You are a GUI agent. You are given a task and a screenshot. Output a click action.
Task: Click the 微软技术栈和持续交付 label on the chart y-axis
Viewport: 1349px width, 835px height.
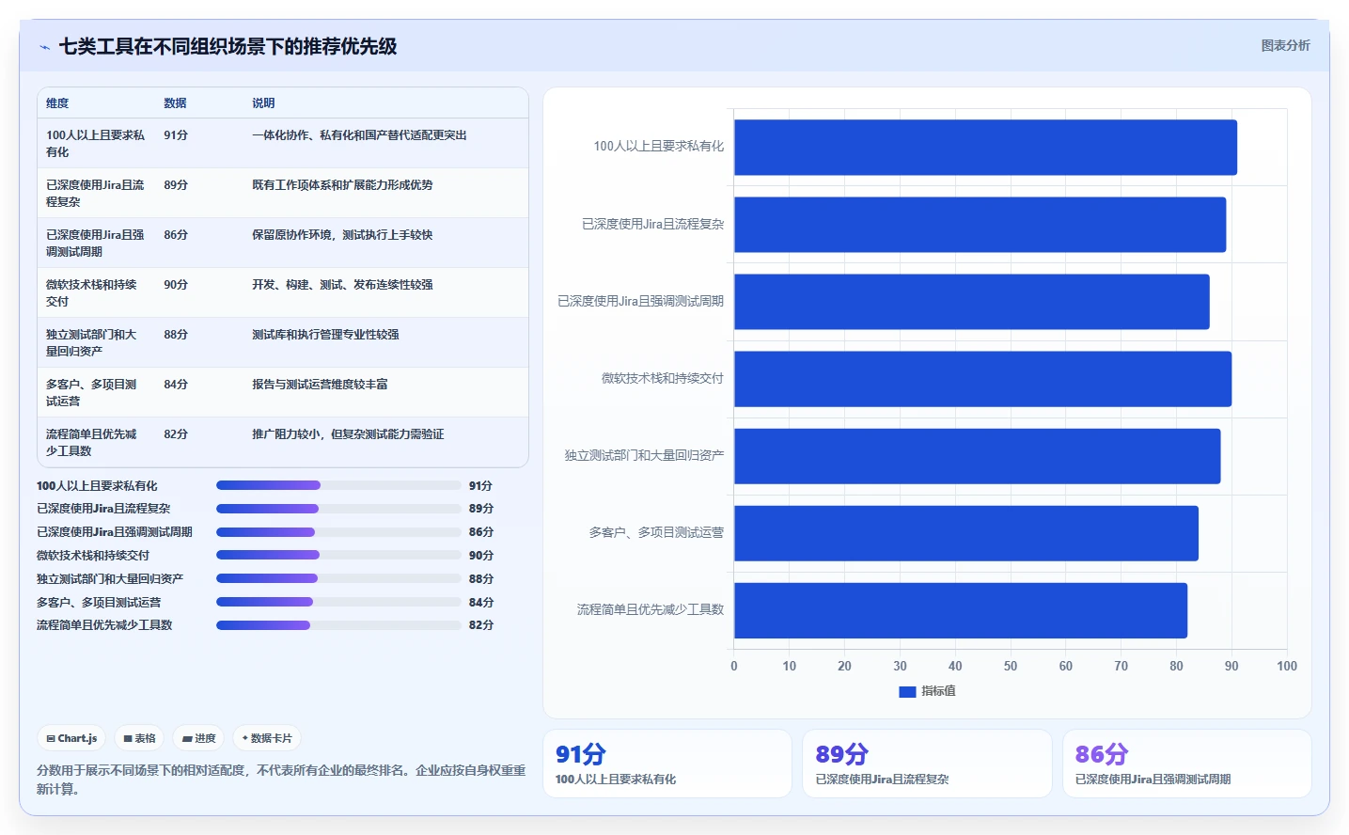tap(663, 378)
